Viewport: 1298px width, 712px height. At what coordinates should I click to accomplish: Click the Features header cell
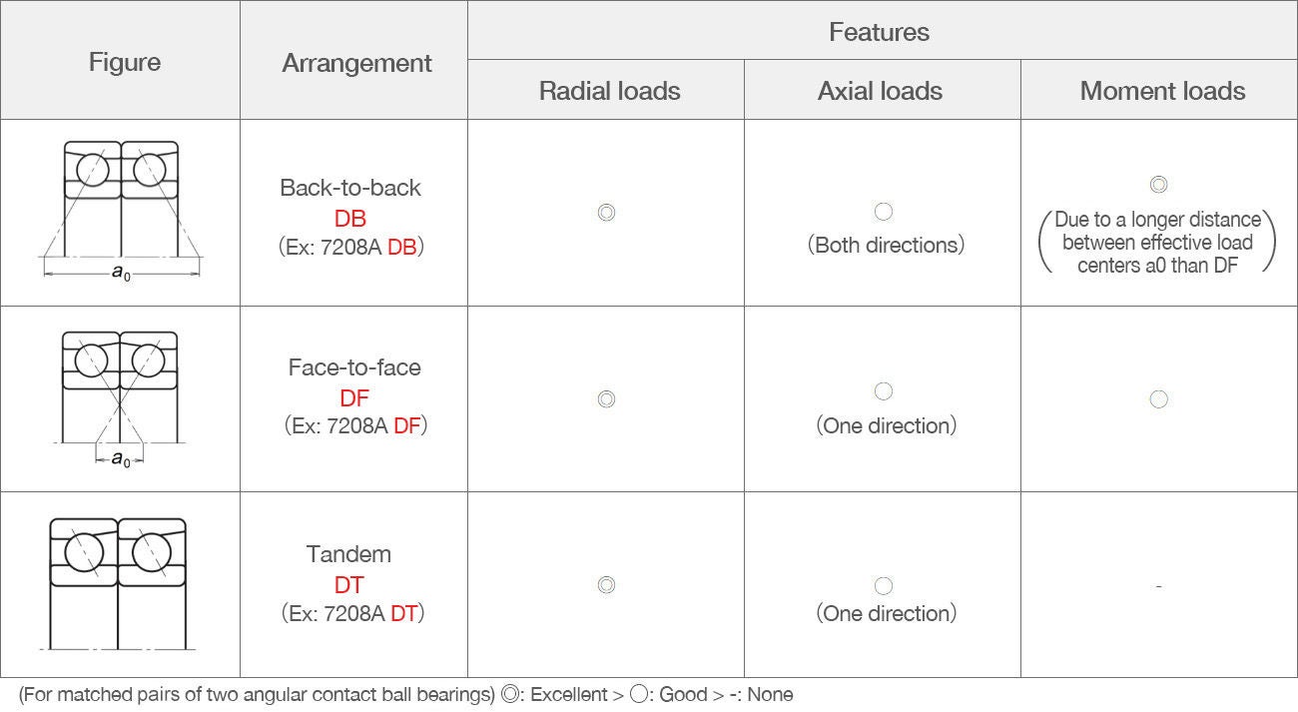[879, 32]
